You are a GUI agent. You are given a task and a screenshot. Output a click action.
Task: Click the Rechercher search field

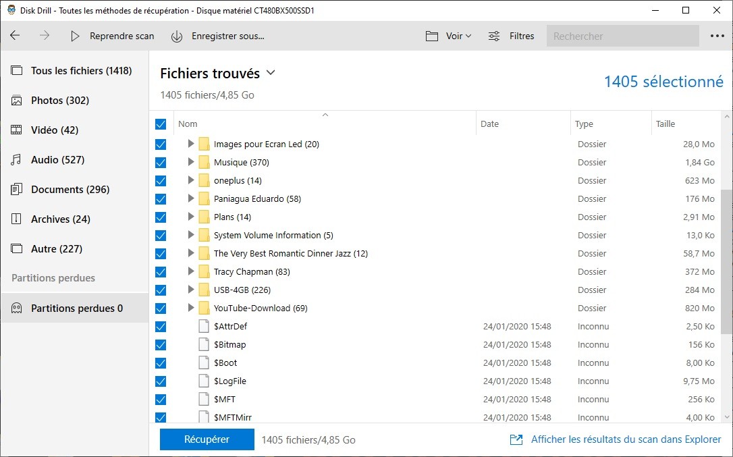[622, 36]
